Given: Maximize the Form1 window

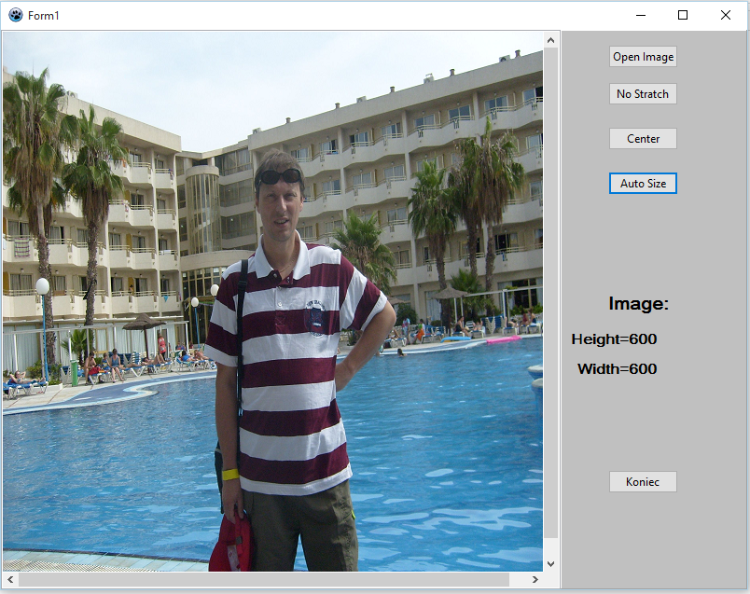Looking at the screenshot, I should coord(683,15).
